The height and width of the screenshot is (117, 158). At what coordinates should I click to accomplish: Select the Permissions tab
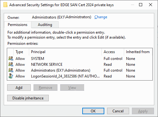(x=18, y=25)
